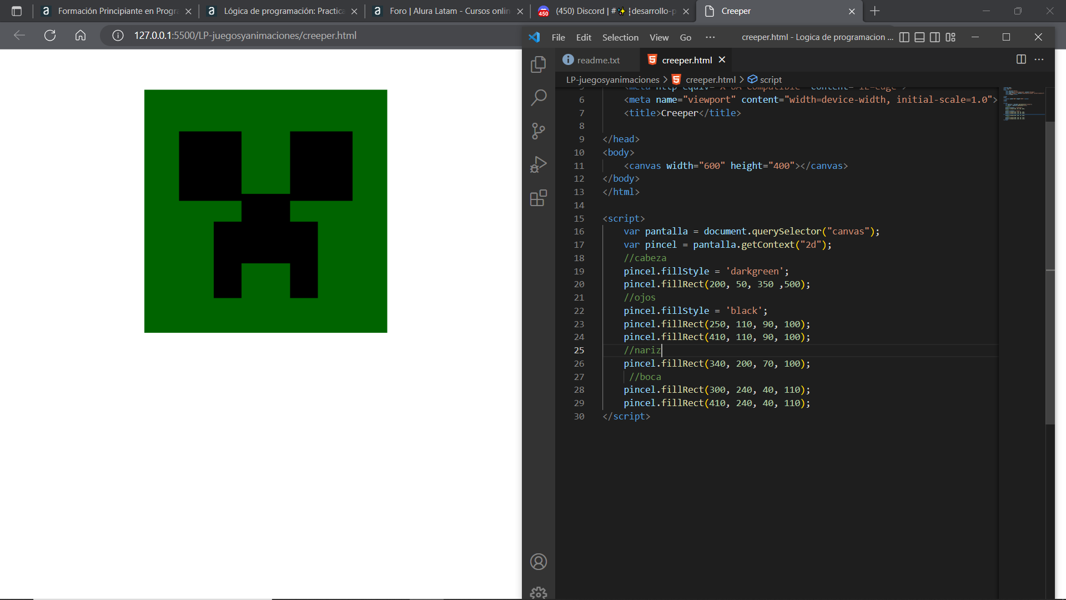Switch to Lógica de programación browser tab
The width and height of the screenshot is (1066, 600).
pyautogui.click(x=283, y=11)
